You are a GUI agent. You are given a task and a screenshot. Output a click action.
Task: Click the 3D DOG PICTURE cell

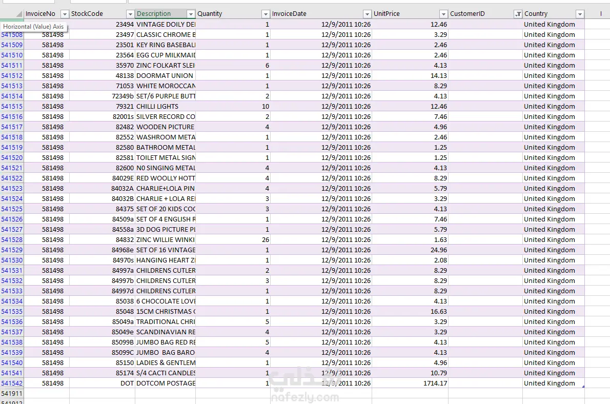(x=166, y=230)
